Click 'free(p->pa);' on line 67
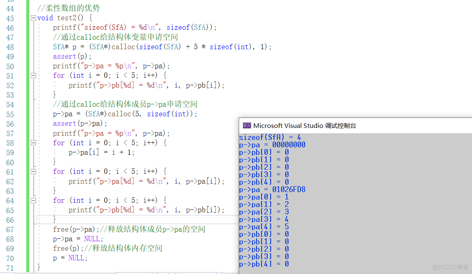The image size is (472, 274). click(x=76, y=230)
